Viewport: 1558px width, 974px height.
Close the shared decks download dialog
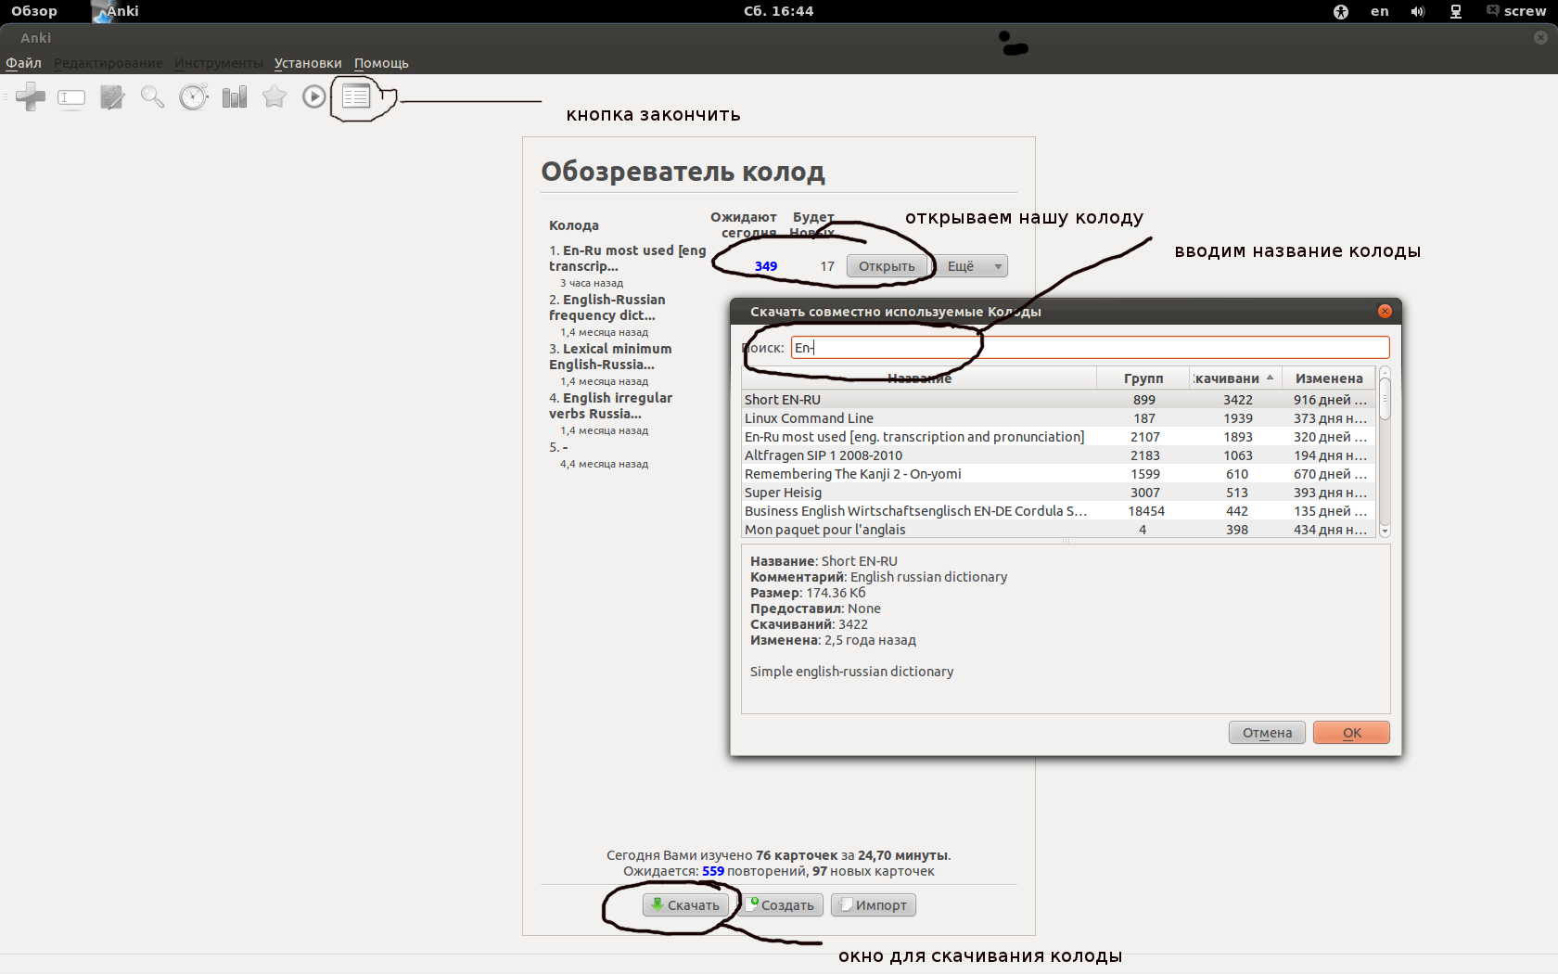(1385, 312)
